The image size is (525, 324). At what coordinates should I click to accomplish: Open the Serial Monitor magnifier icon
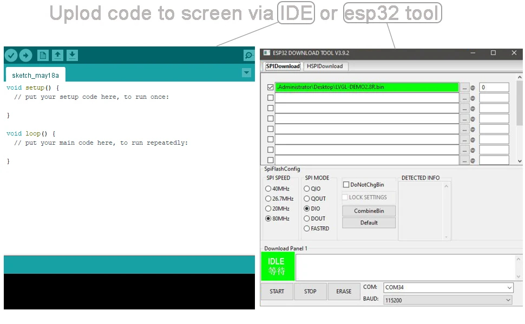[248, 55]
